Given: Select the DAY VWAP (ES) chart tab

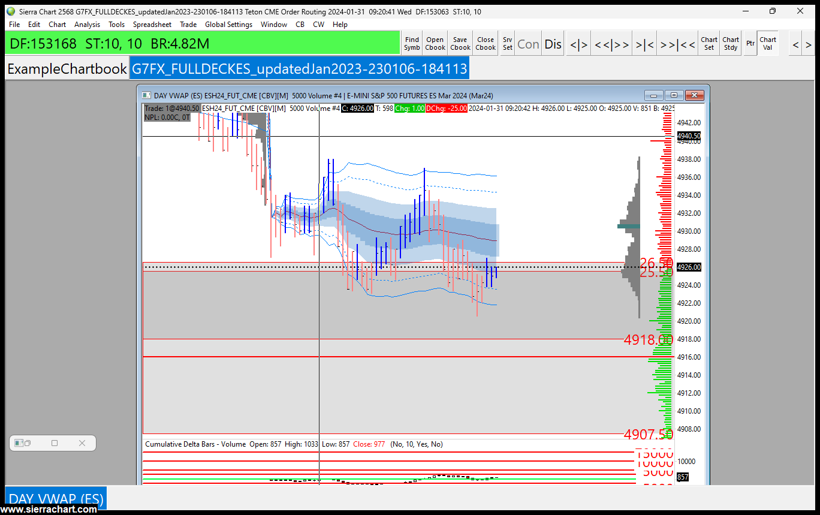Looking at the screenshot, I should 56,499.
